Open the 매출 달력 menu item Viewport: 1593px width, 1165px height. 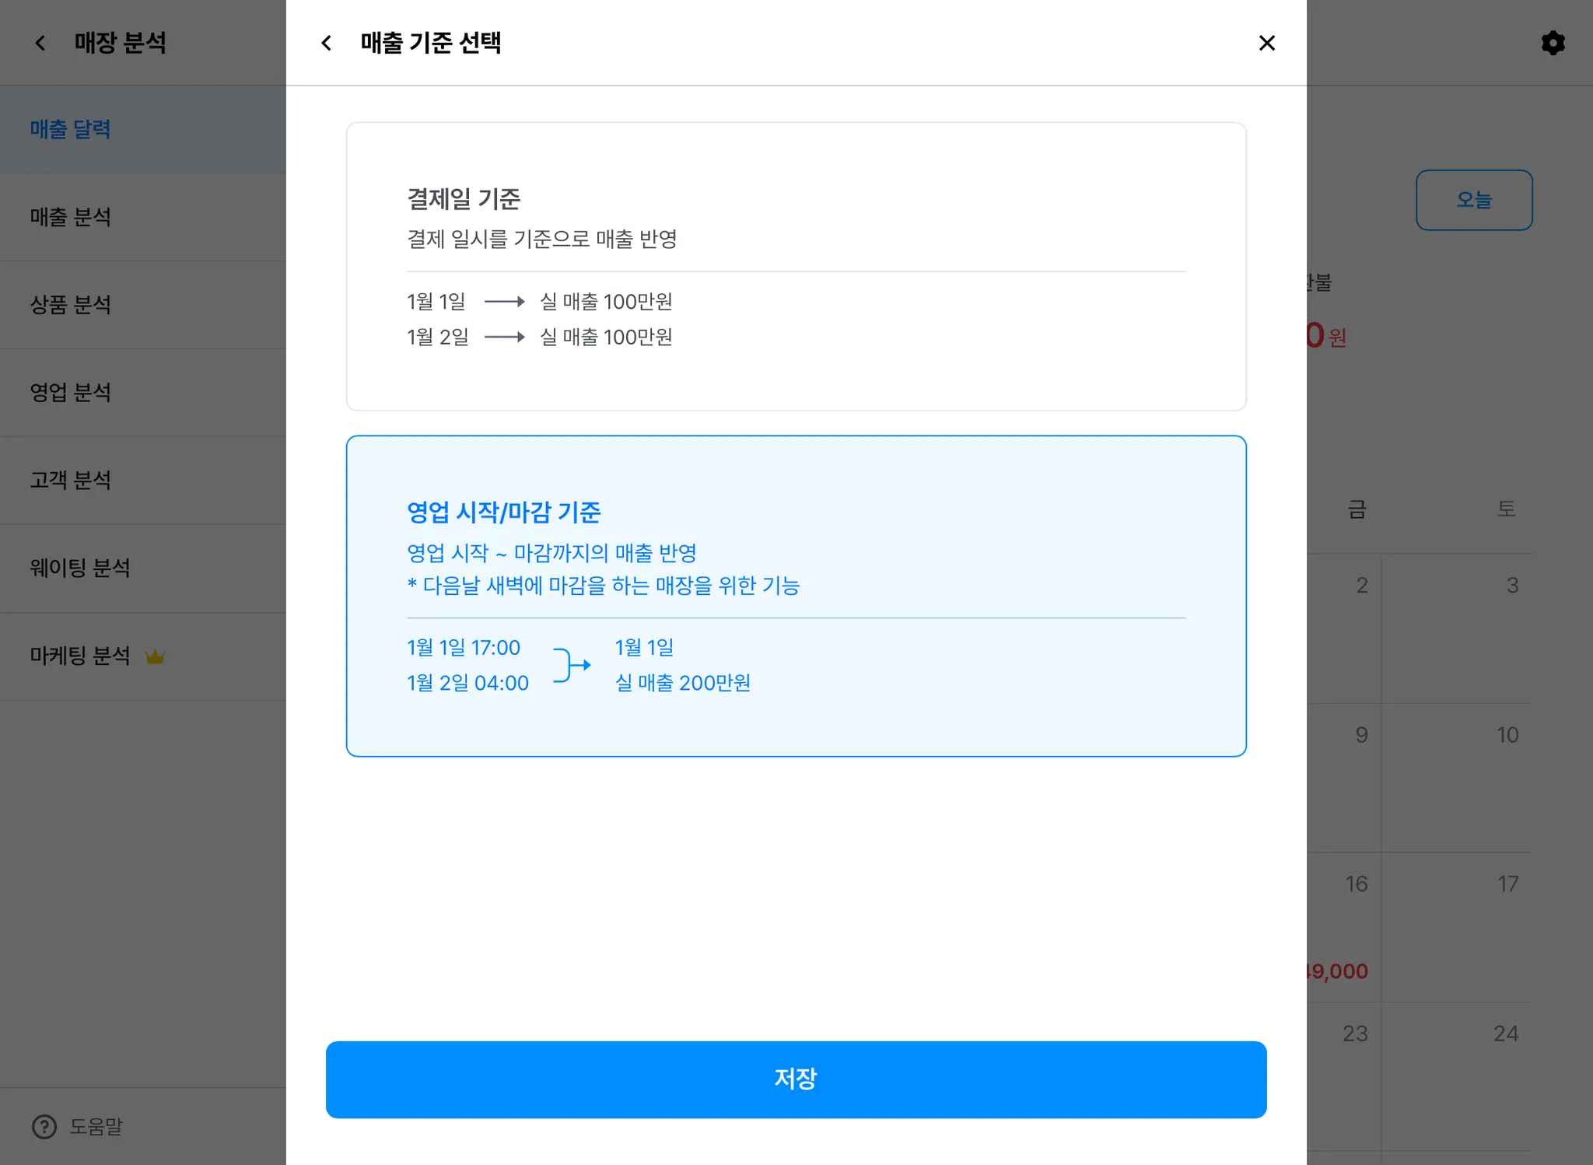click(x=71, y=129)
